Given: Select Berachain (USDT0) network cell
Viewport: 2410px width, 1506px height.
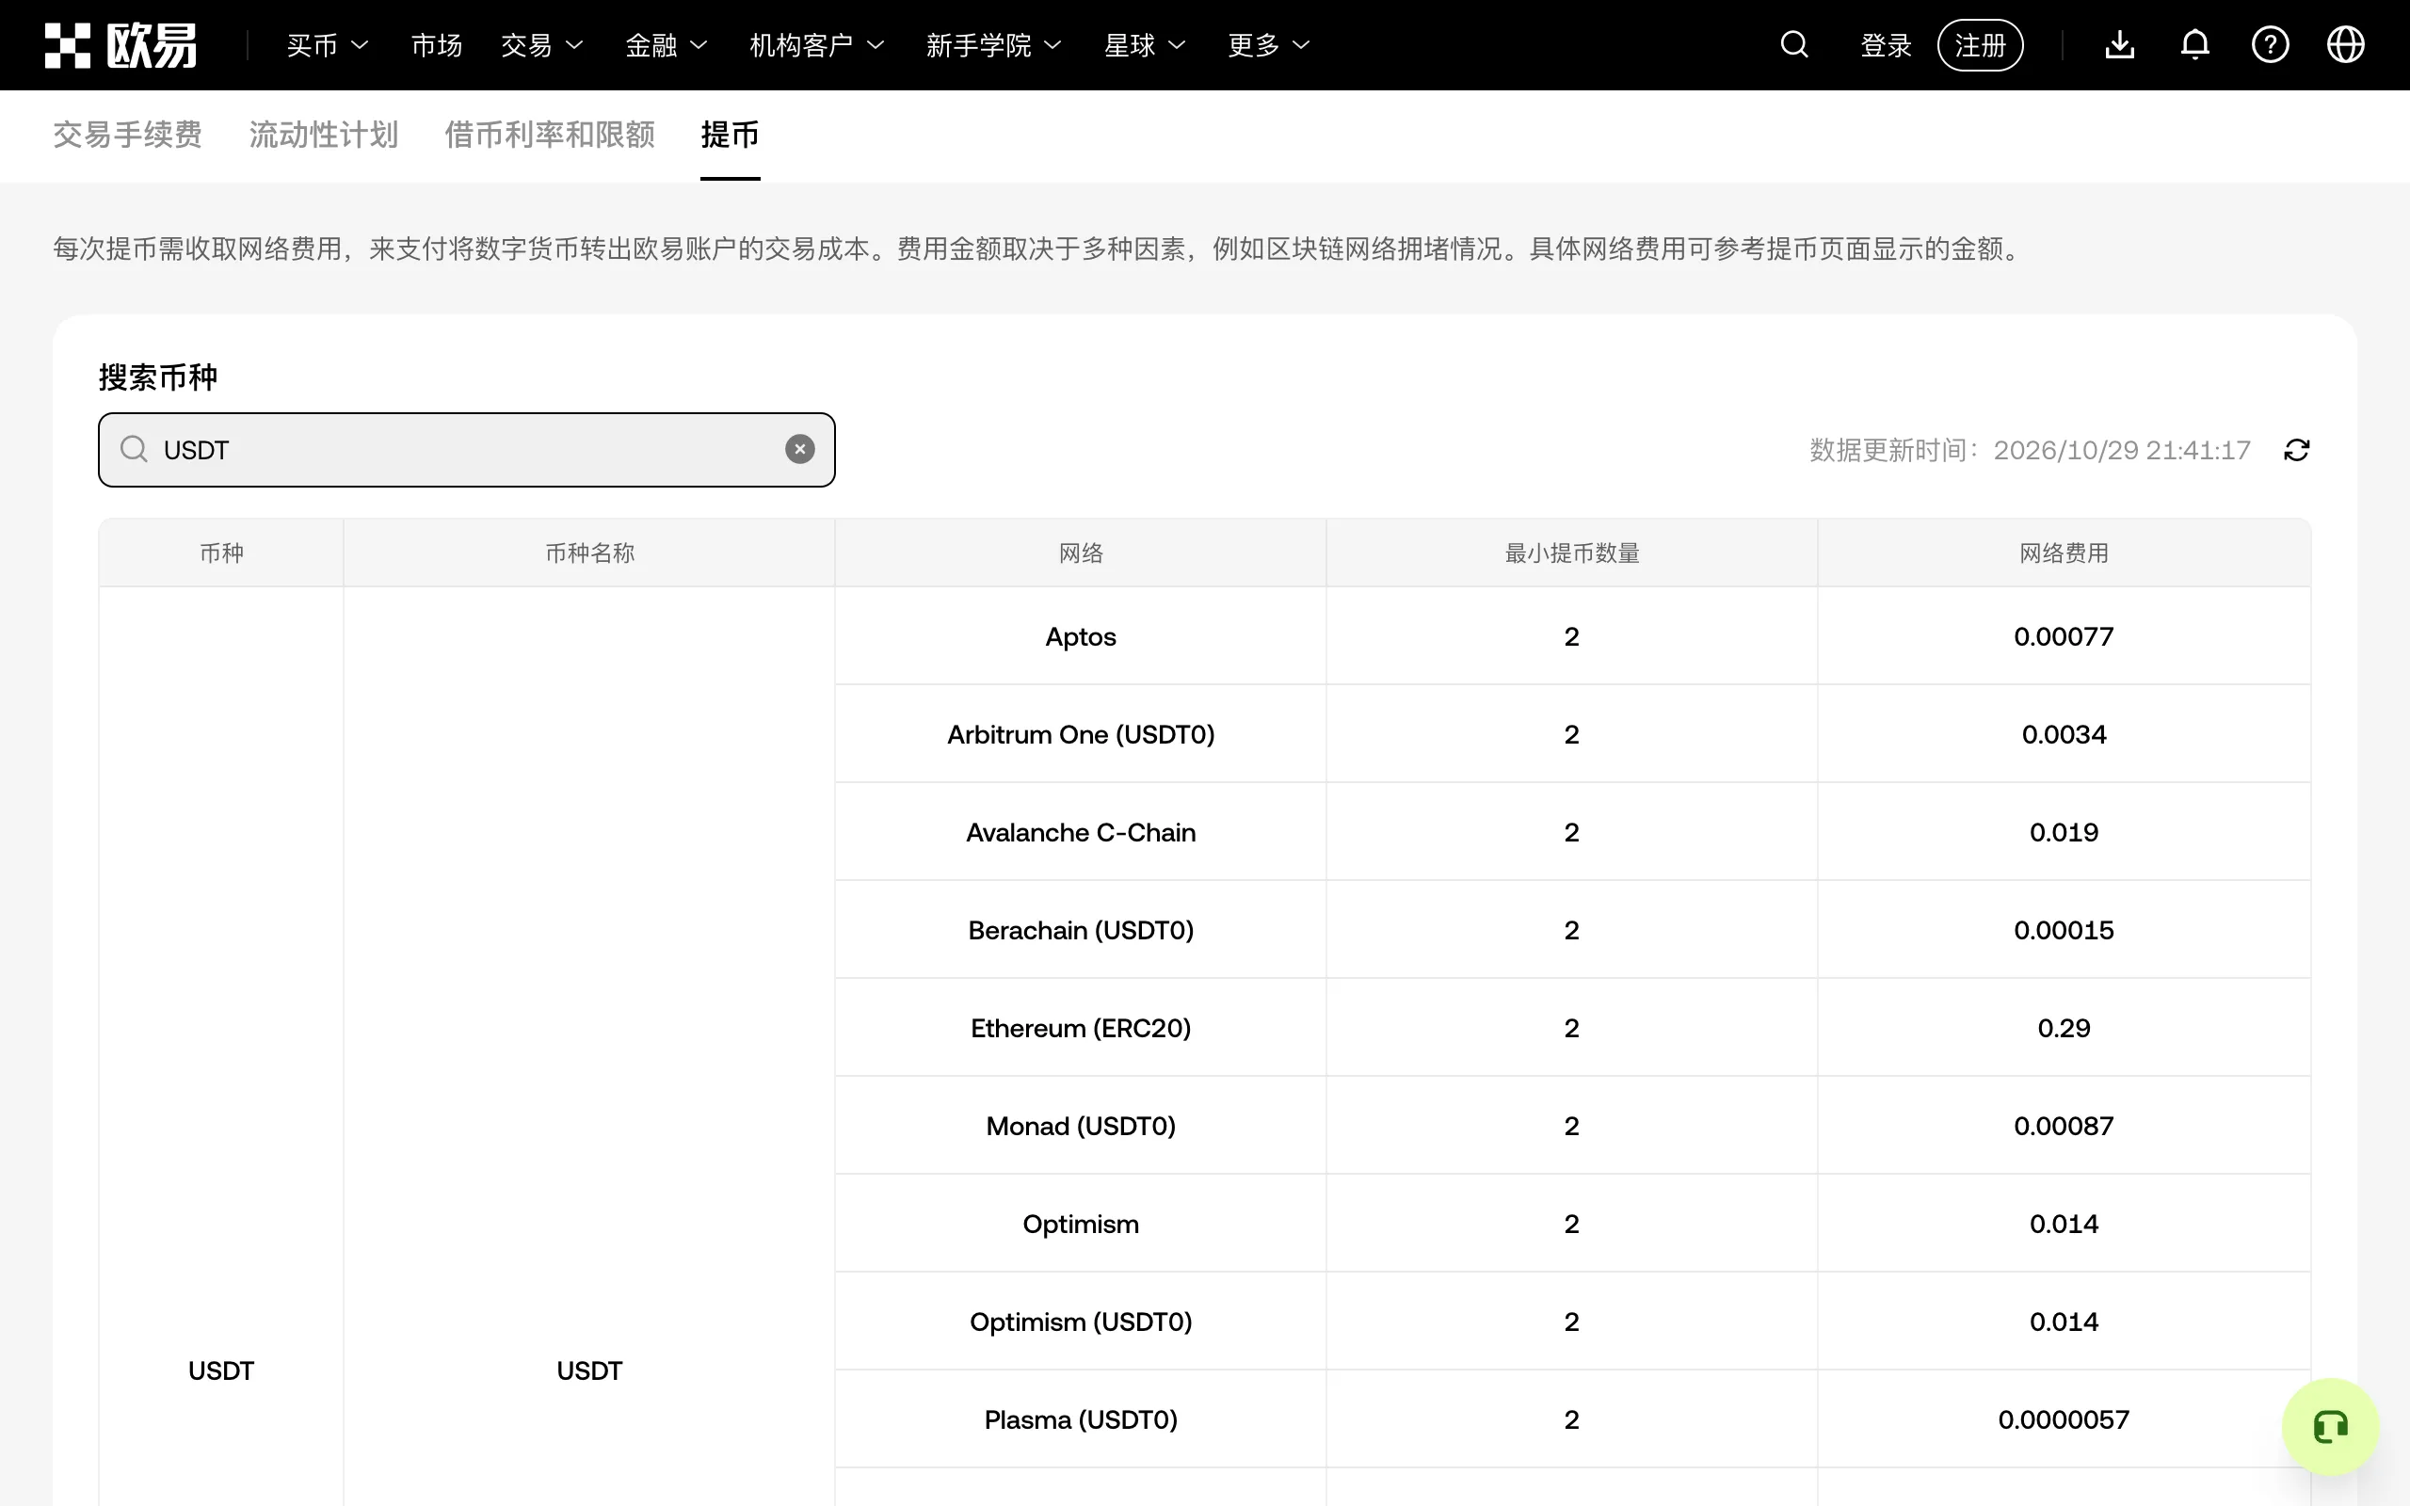Looking at the screenshot, I should (x=1081, y=929).
